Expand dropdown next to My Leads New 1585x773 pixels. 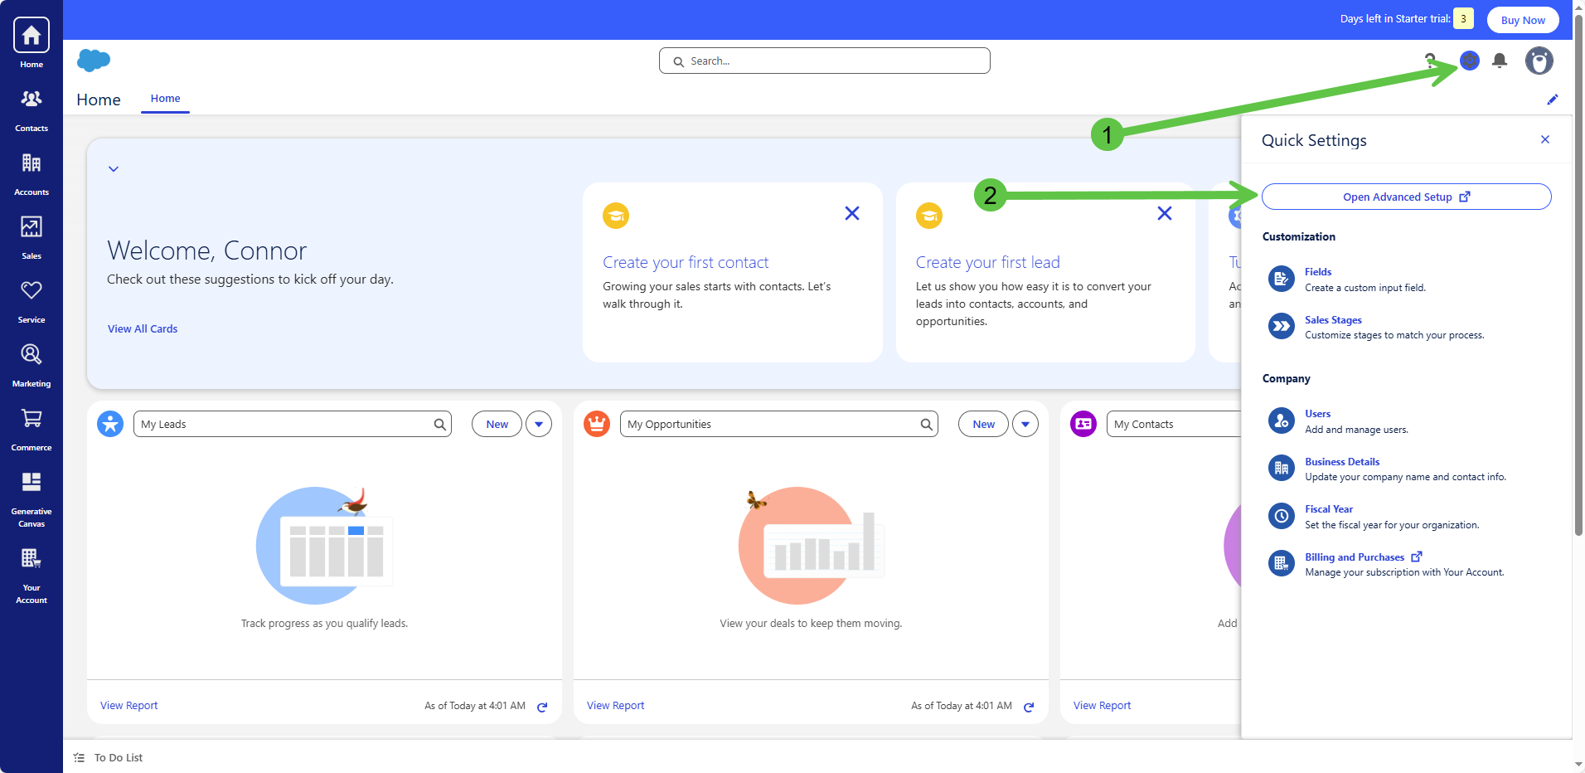(x=539, y=424)
